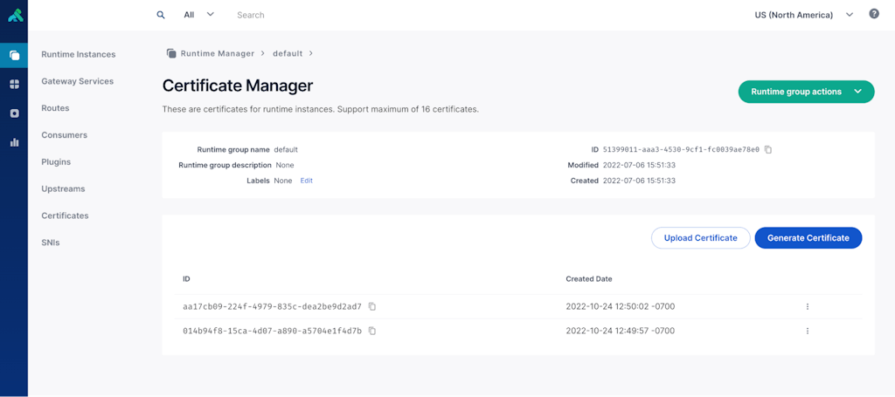Open the four-squares icon in the left rail
Viewport: 895px width, 397px height.
pyautogui.click(x=14, y=85)
